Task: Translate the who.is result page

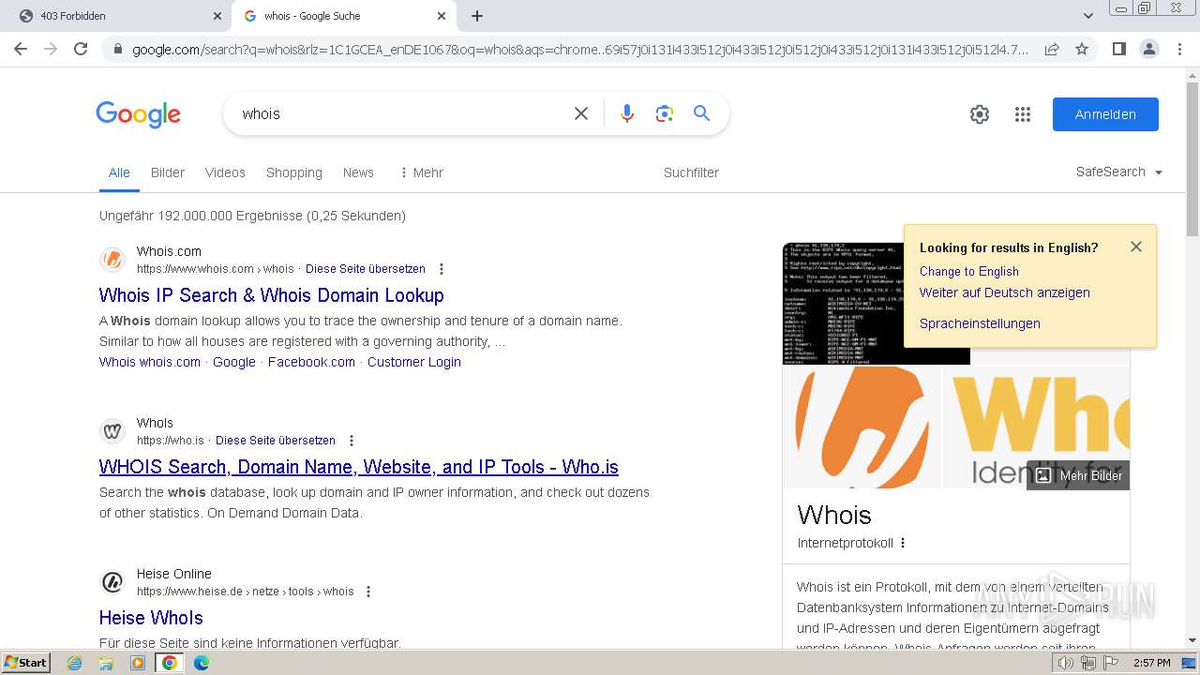Action: (x=276, y=441)
